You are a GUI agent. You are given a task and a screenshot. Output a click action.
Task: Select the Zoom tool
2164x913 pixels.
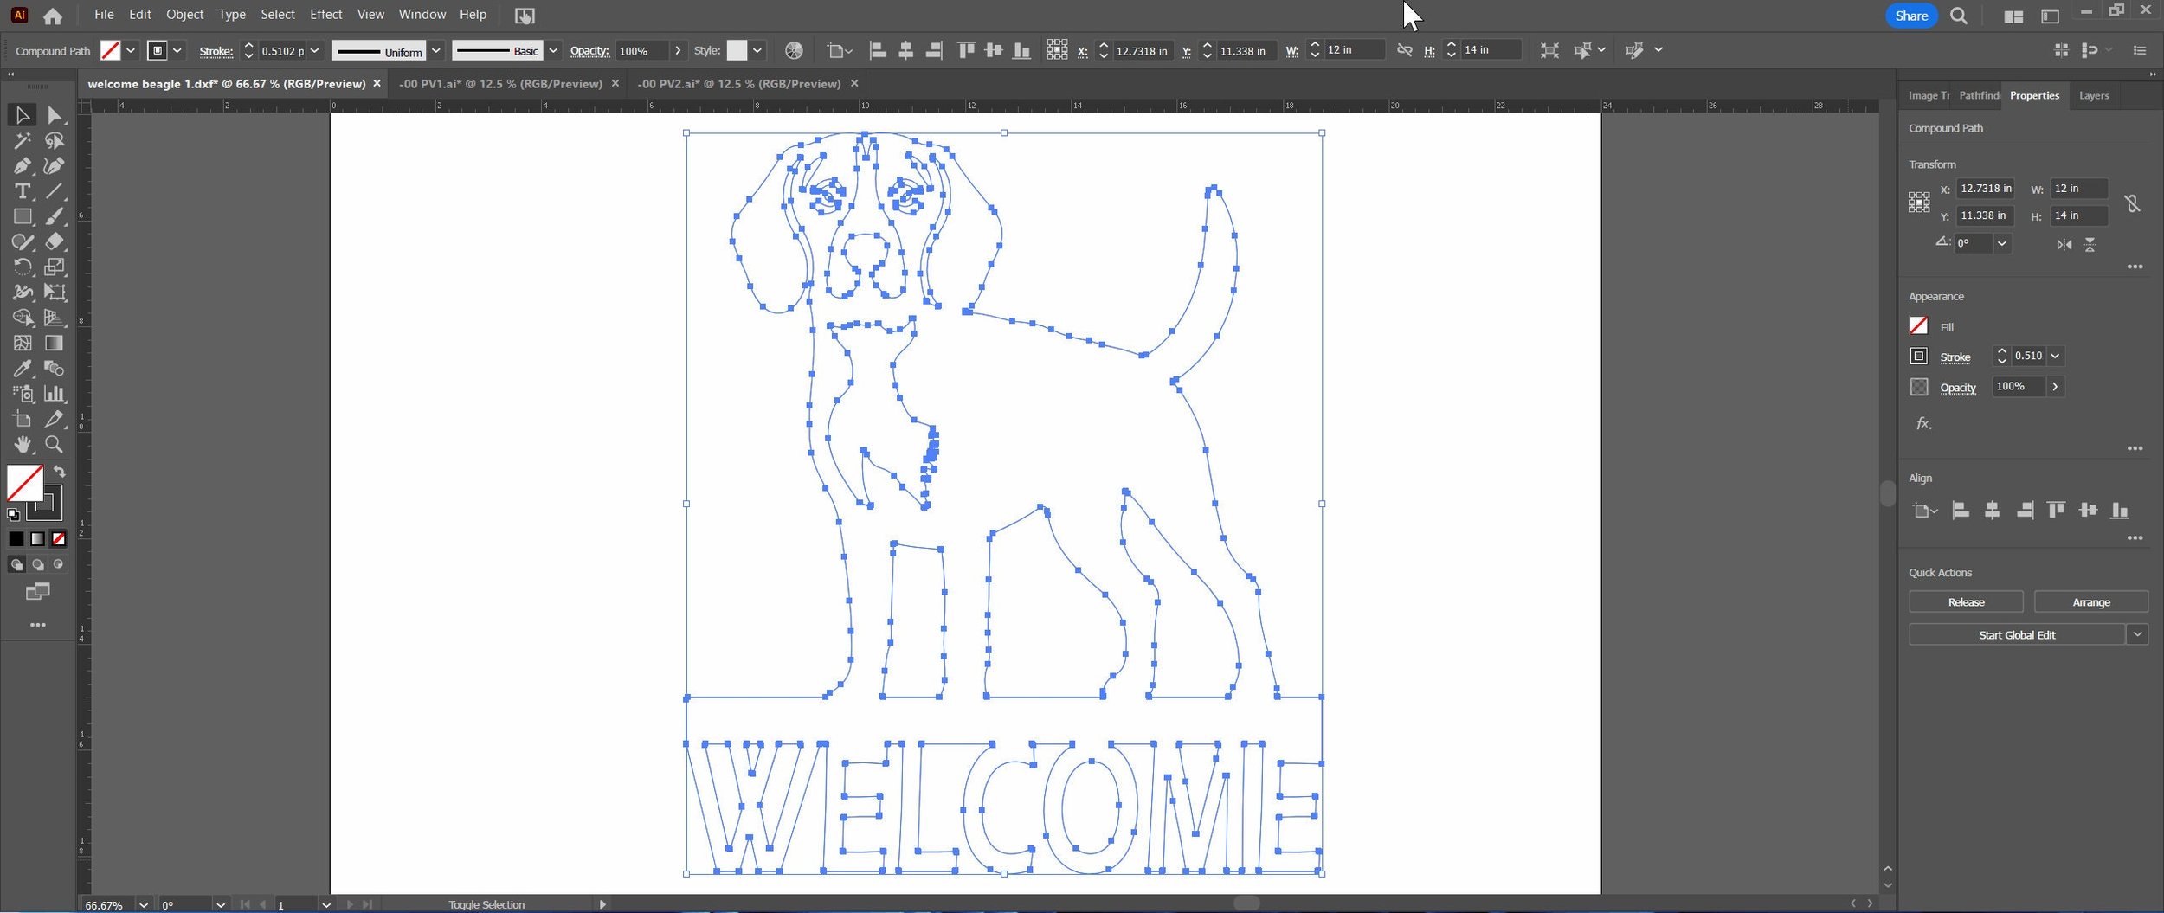point(55,444)
